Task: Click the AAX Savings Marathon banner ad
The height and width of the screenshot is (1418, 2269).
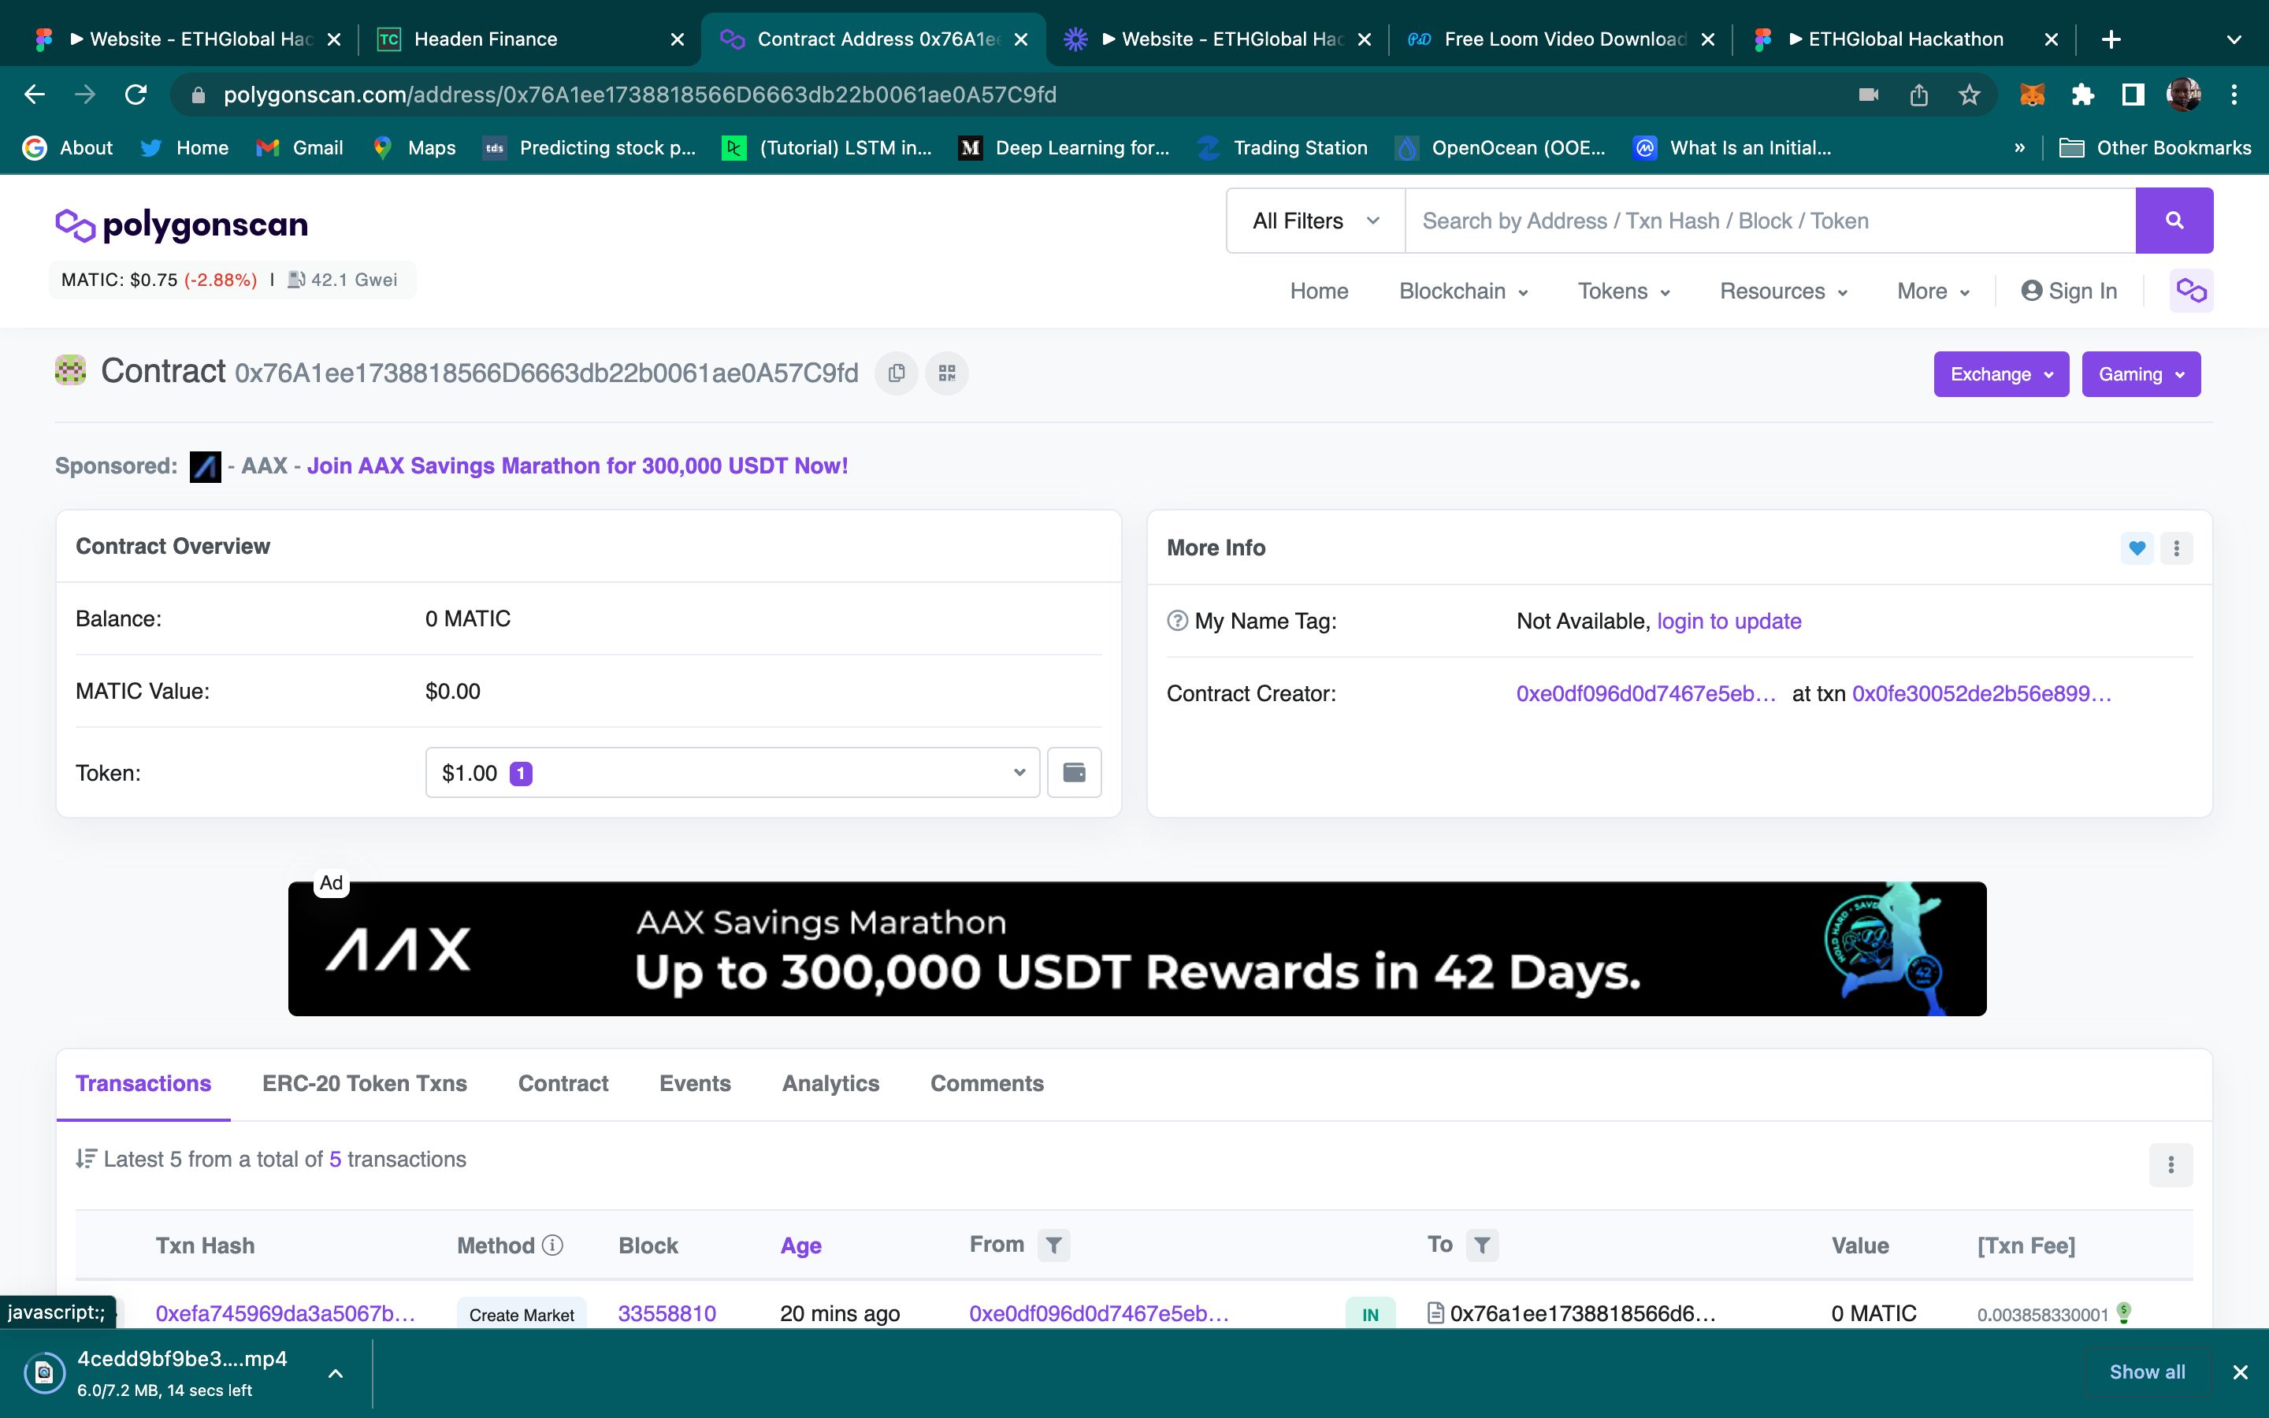Action: pos(1136,948)
